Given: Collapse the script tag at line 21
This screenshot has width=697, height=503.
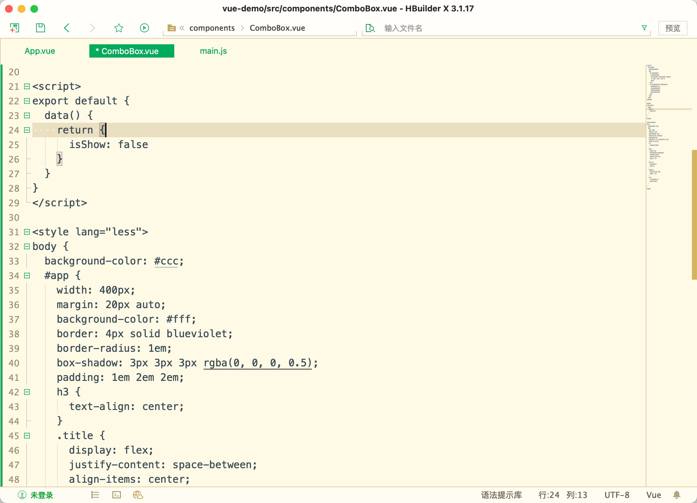Looking at the screenshot, I should click(27, 86).
